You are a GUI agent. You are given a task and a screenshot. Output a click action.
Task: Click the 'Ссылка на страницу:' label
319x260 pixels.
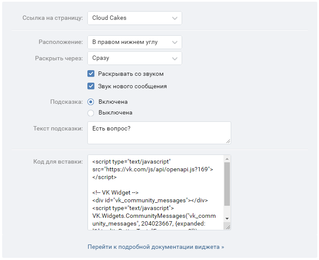[x=53, y=18]
